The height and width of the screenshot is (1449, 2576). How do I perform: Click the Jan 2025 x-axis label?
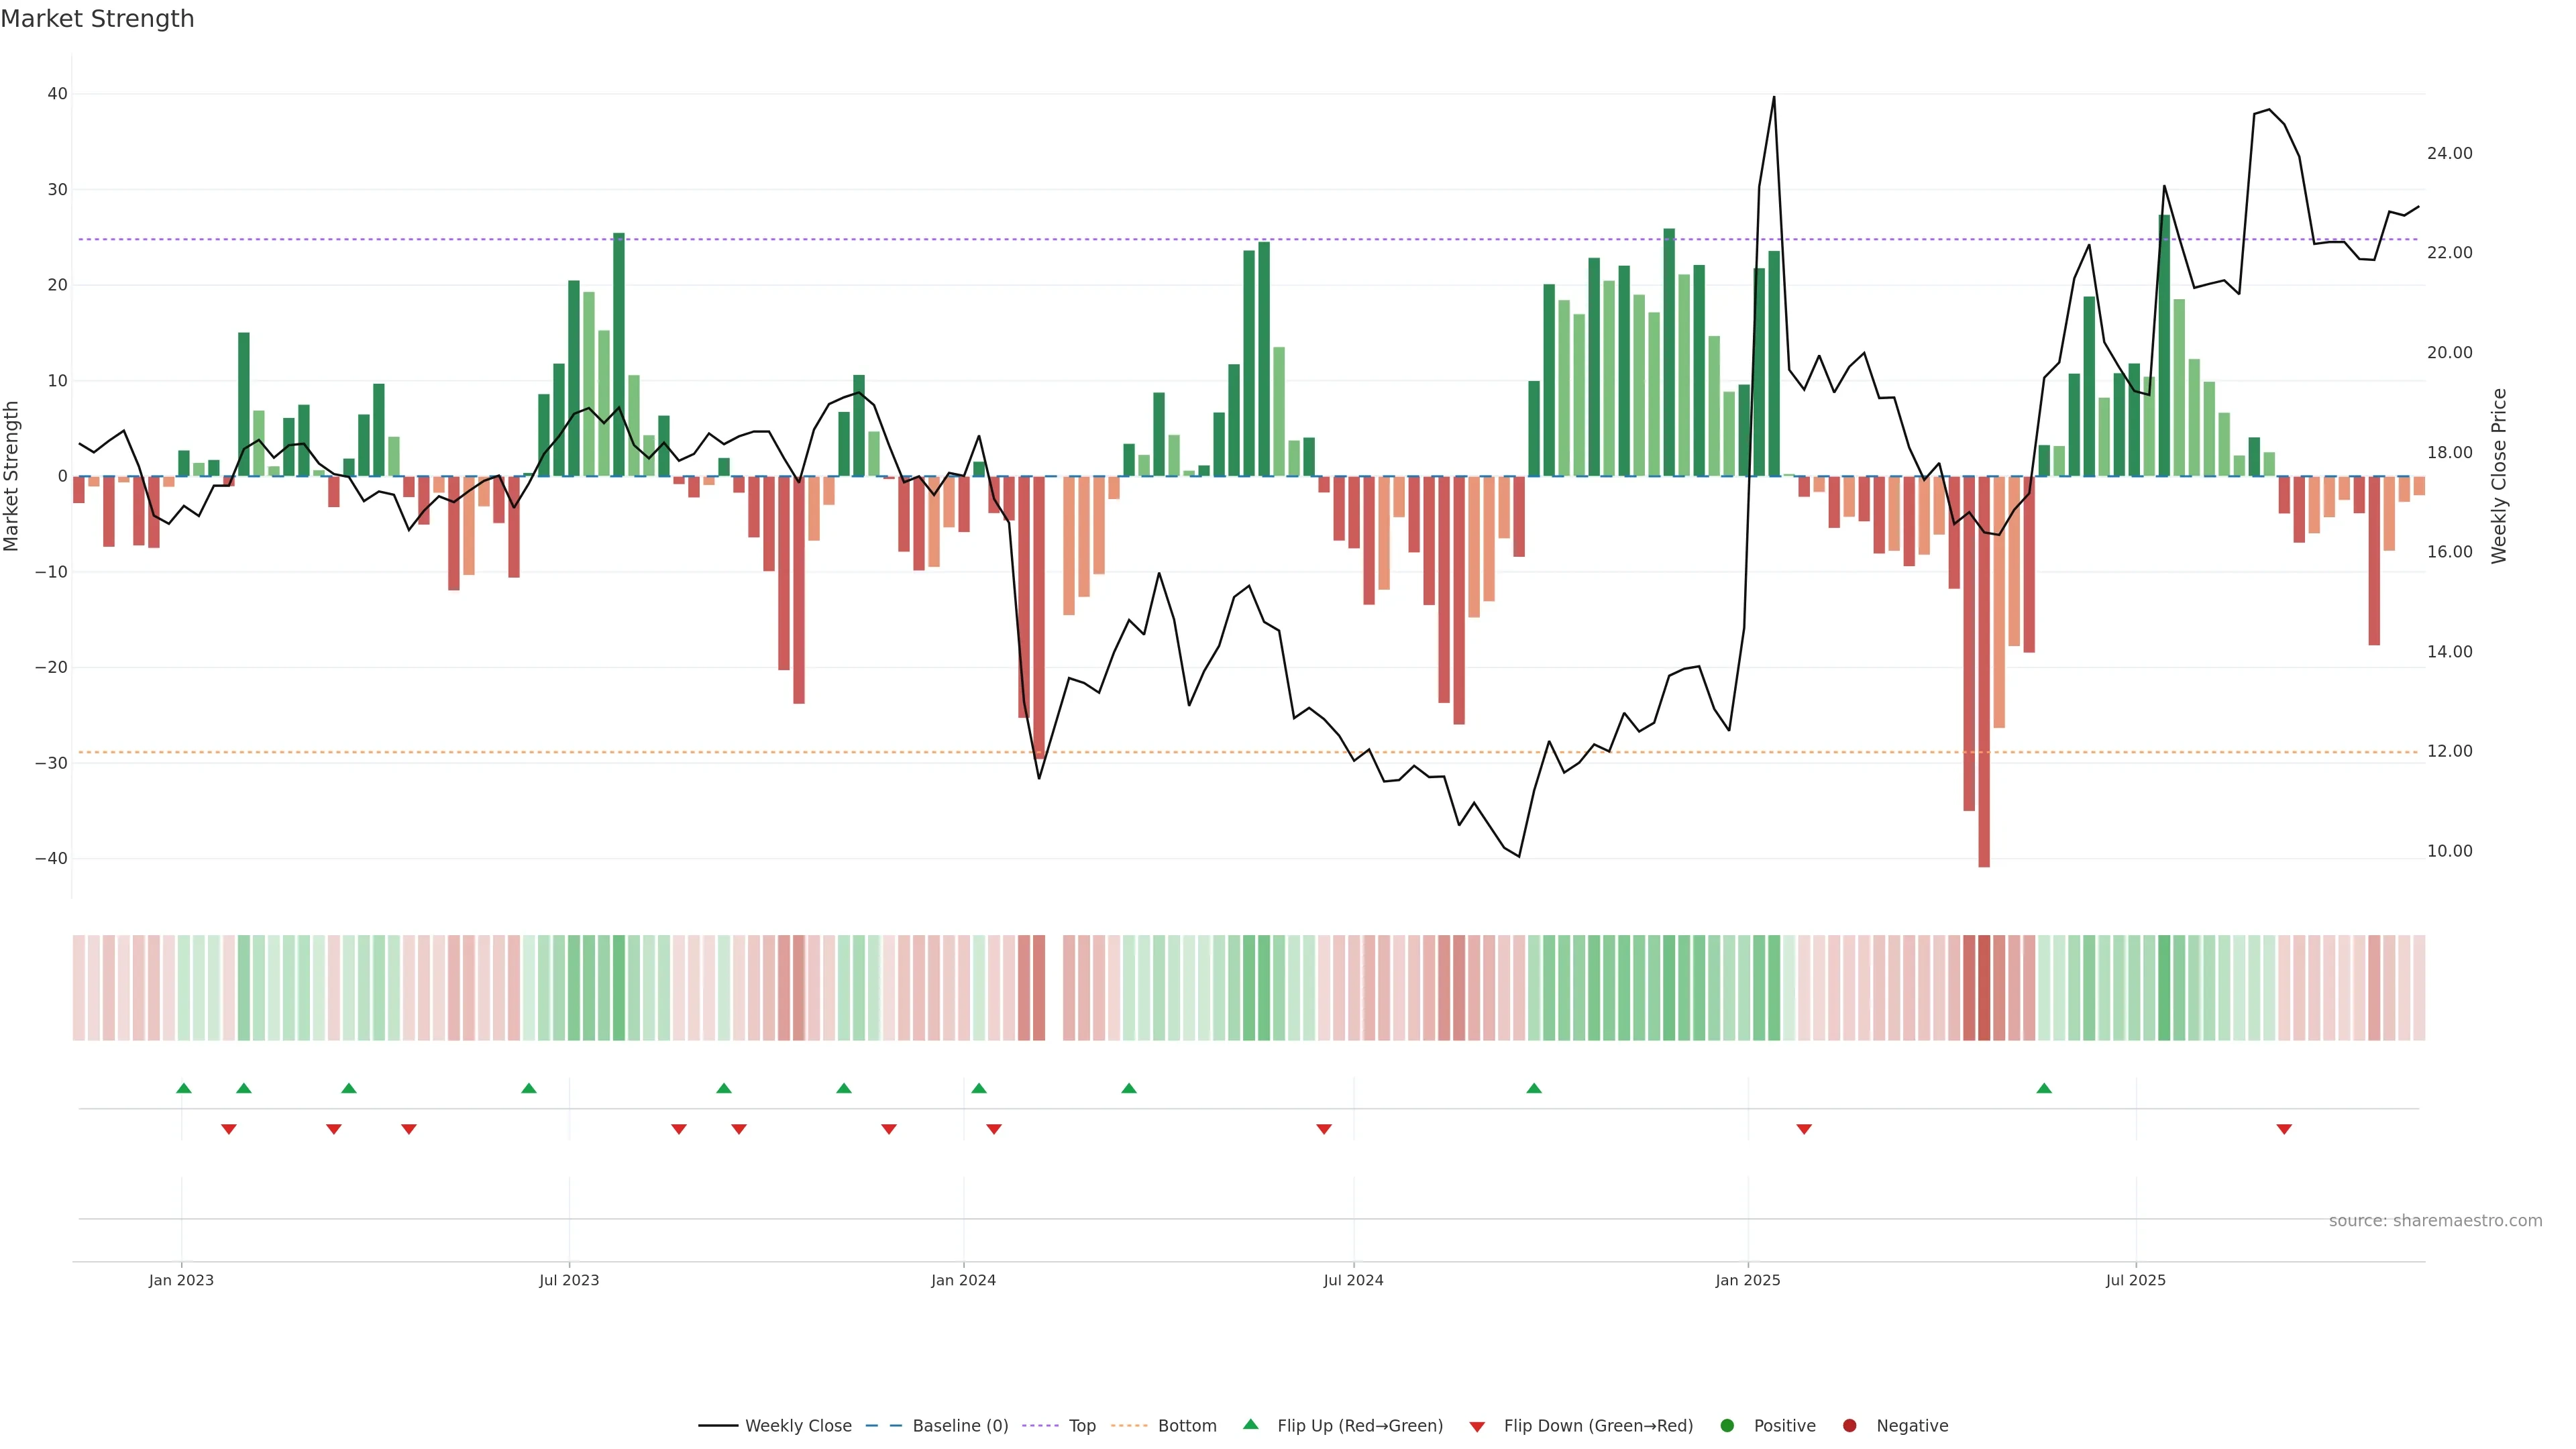point(1747,1280)
